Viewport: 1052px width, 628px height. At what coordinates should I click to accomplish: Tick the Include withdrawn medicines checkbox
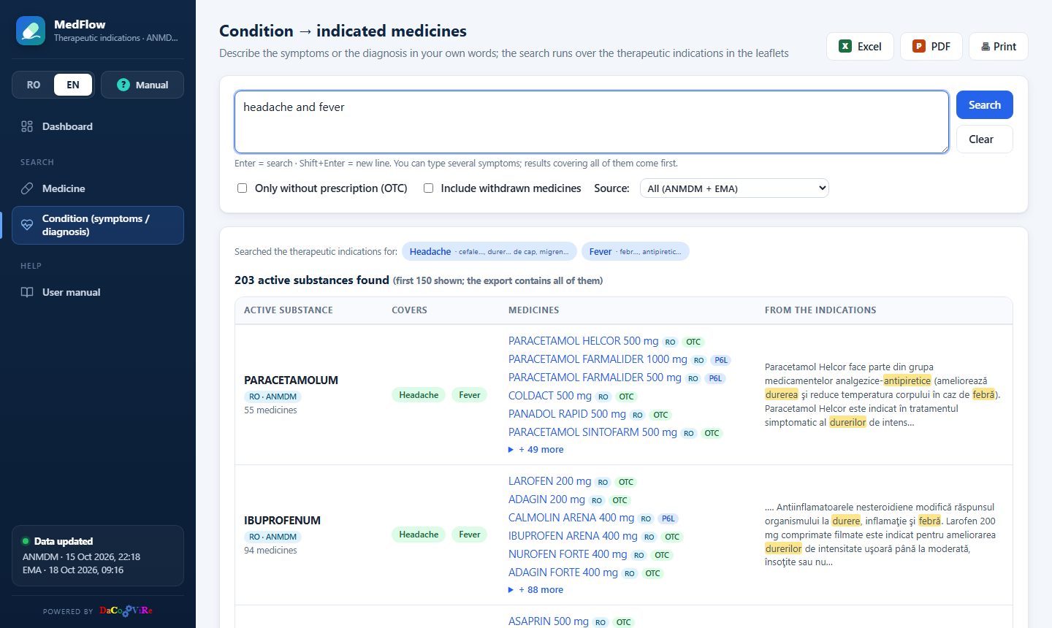click(428, 188)
